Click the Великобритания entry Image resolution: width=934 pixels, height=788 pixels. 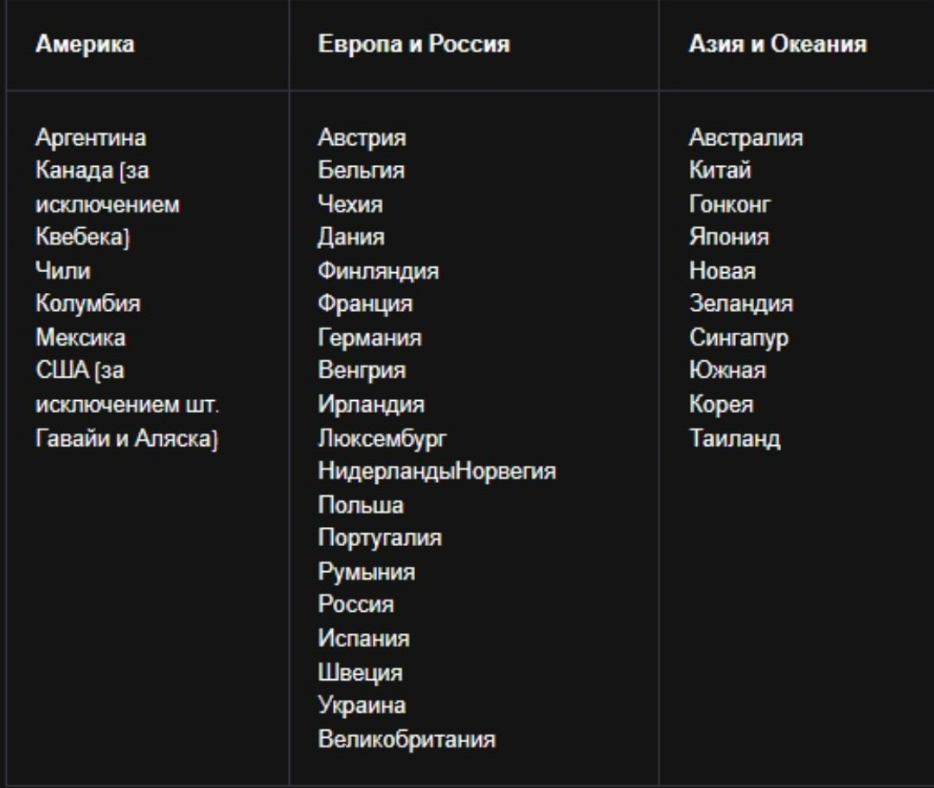[406, 740]
